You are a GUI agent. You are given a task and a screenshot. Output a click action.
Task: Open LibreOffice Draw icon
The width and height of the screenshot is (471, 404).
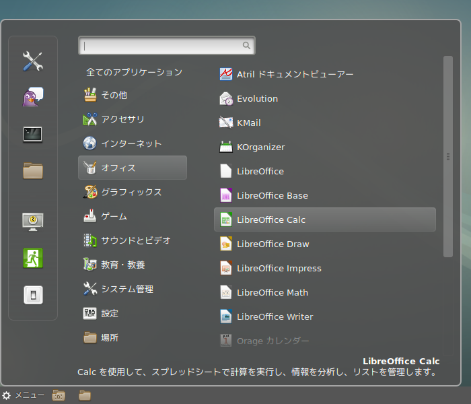pyautogui.click(x=226, y=244)
